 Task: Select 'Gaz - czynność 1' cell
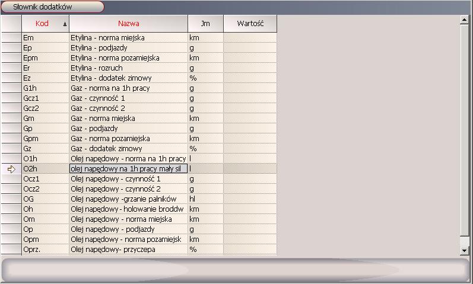129,98
